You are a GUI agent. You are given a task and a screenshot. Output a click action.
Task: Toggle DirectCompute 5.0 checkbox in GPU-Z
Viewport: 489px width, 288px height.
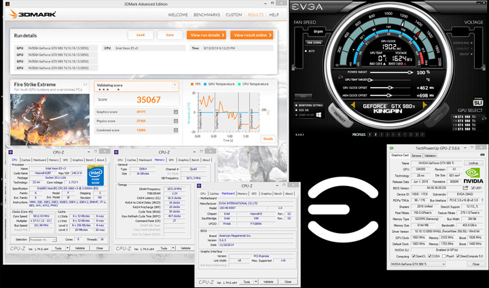[458, 256]
